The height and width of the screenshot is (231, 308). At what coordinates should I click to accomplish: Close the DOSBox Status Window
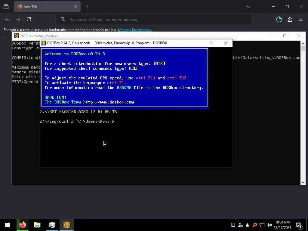point(299,36)
